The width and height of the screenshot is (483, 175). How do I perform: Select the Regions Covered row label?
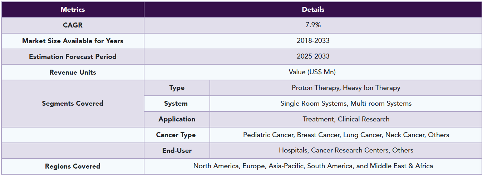(x=73, y=166)
